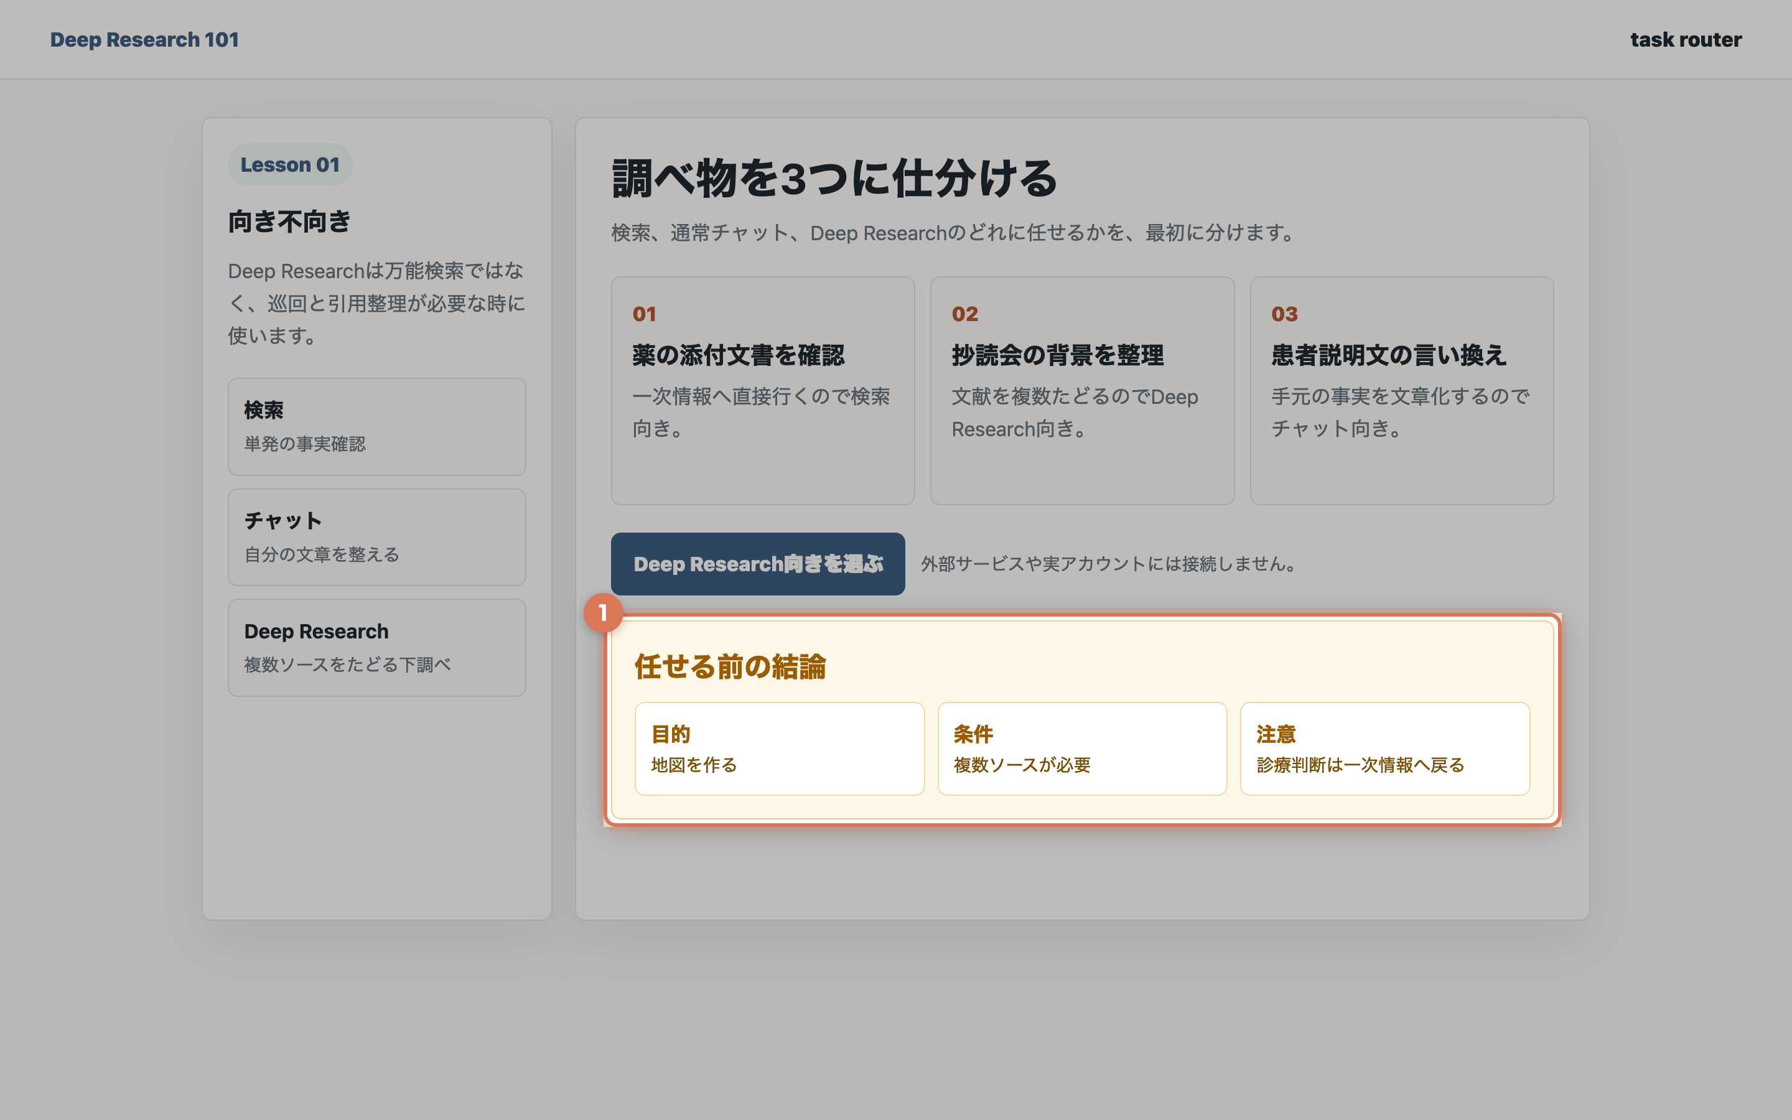This screenshot has width=1792, height=1120.
Task: Click the 調べ物を3つに仕分ける main heading
Action: [x=834, y=179]
